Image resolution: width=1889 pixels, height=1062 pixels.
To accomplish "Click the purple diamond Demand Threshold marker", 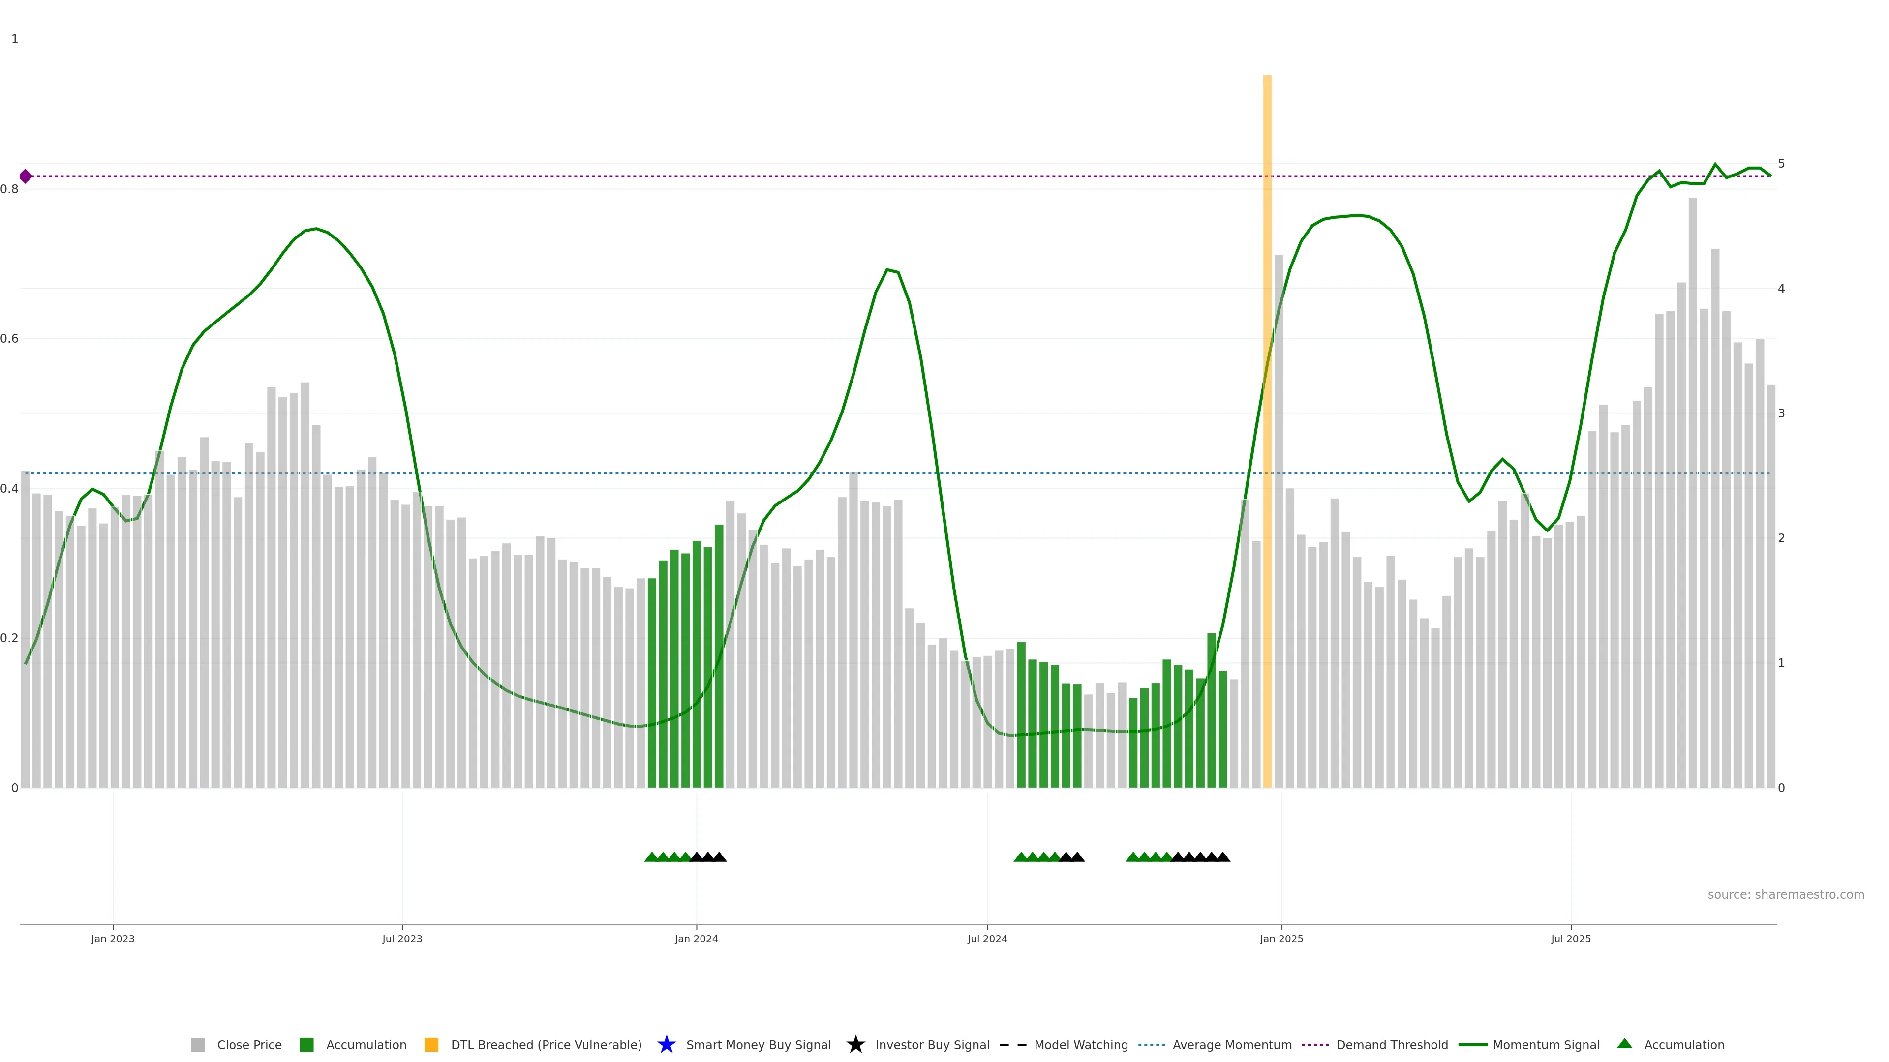I will pos(26,176).
